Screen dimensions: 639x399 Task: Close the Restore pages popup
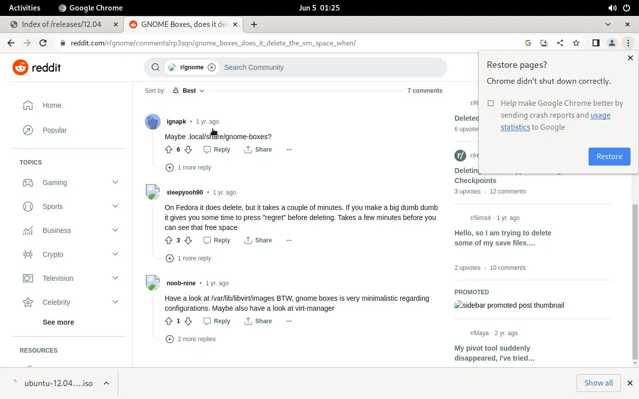point(630,58)
